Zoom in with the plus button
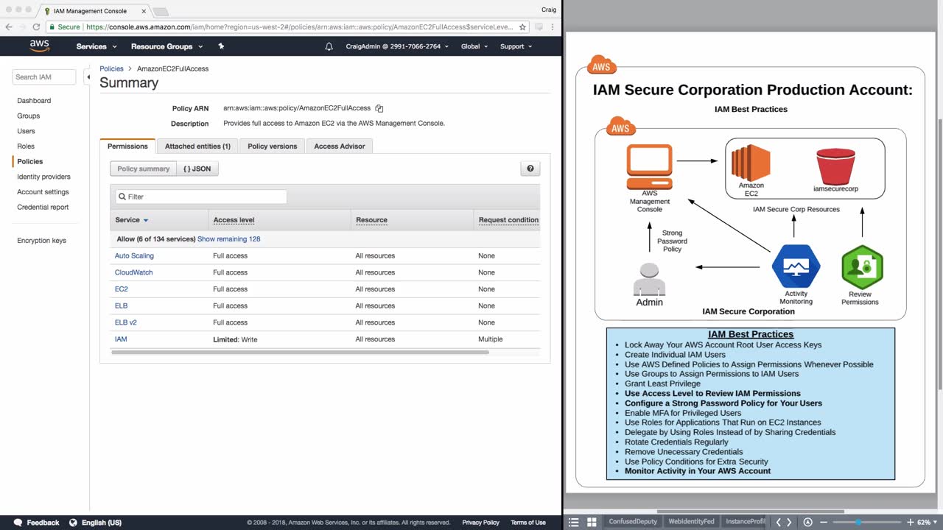The height and width of the screenshot is (530, 943). click(911, 522)
